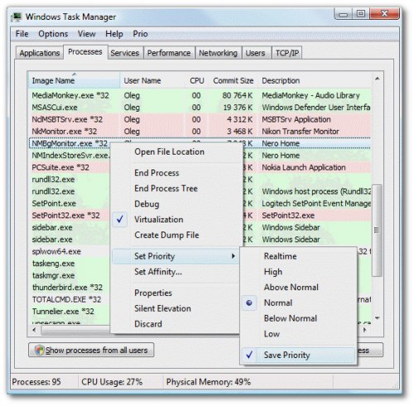Open the TCP/IP tab

(x=287, y=53)
